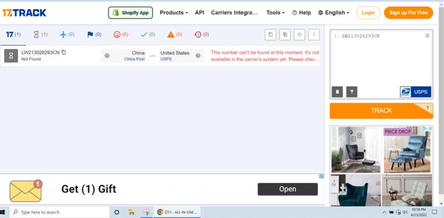This screenshot has width=444, height=218.
Task: Open the USPS carrier link in result row
Action: pos(166,59)
